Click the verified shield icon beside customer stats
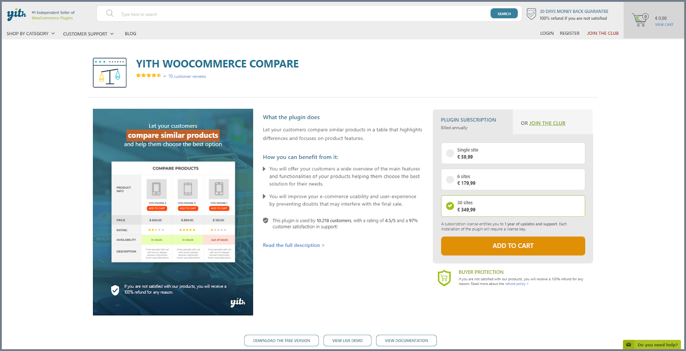The height and width of the screenshot is (351, 686). tap(265, 221)
